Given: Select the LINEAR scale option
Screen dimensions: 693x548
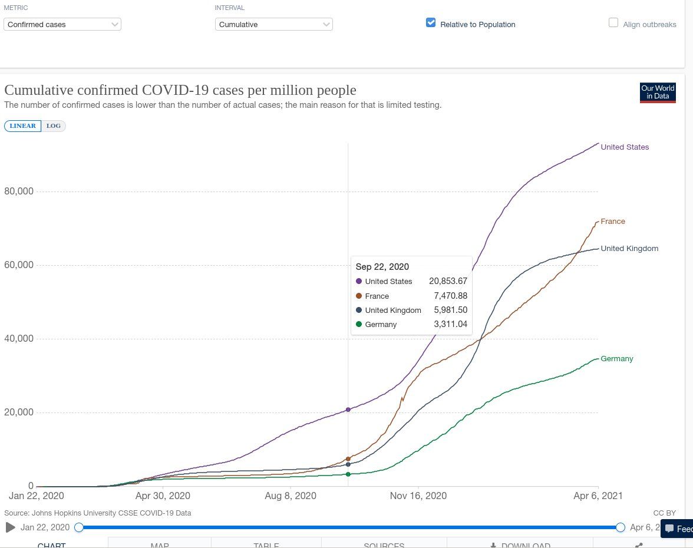Looking at the screenshot, I should [23, 126].
